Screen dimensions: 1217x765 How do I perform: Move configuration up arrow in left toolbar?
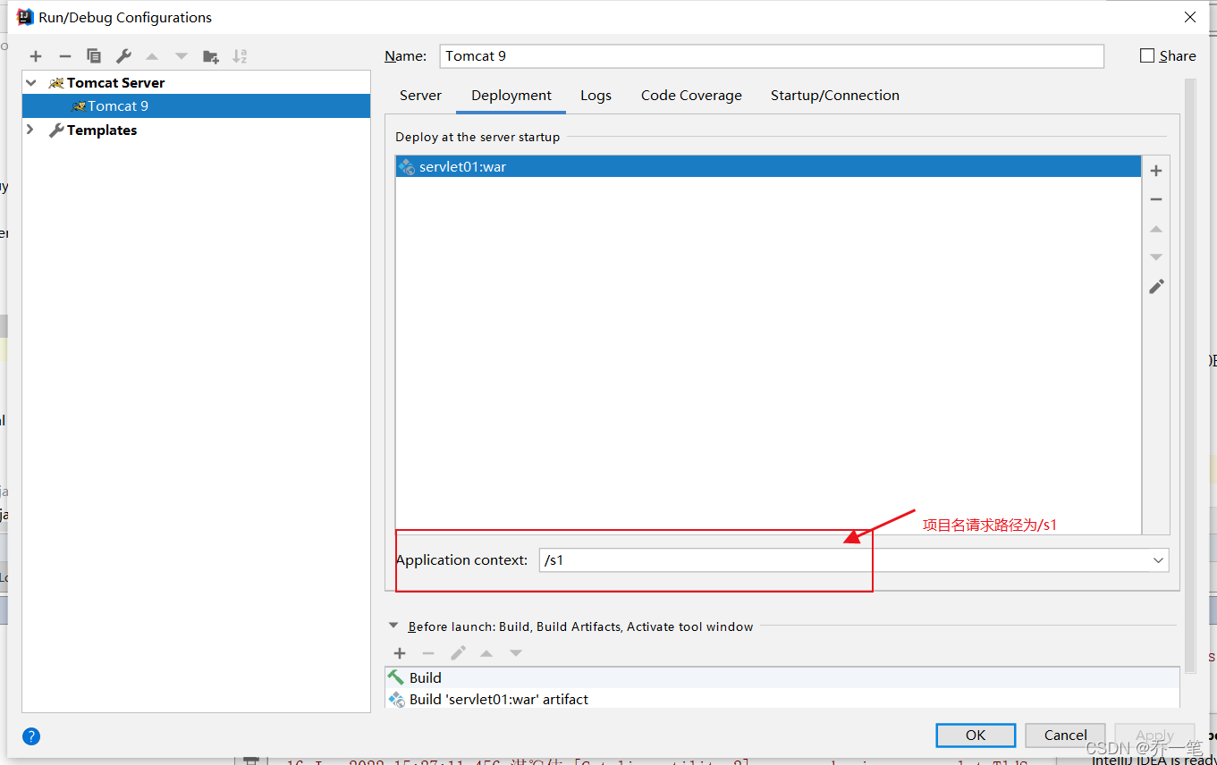152,56
